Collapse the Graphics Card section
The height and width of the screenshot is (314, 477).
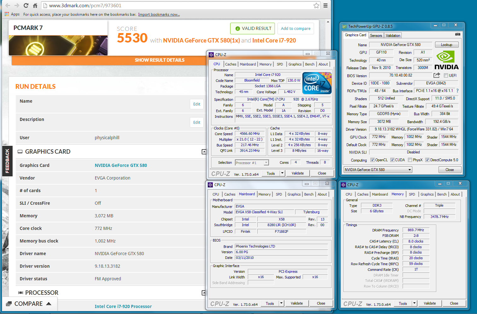(x=204, y=152)
